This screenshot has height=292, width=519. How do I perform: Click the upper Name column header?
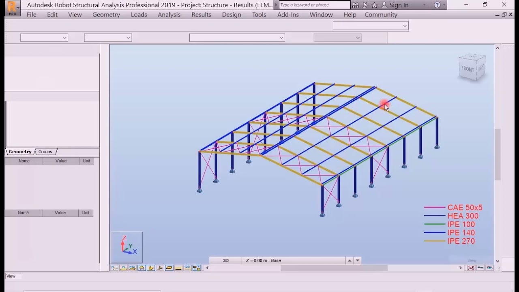point(24,161)
